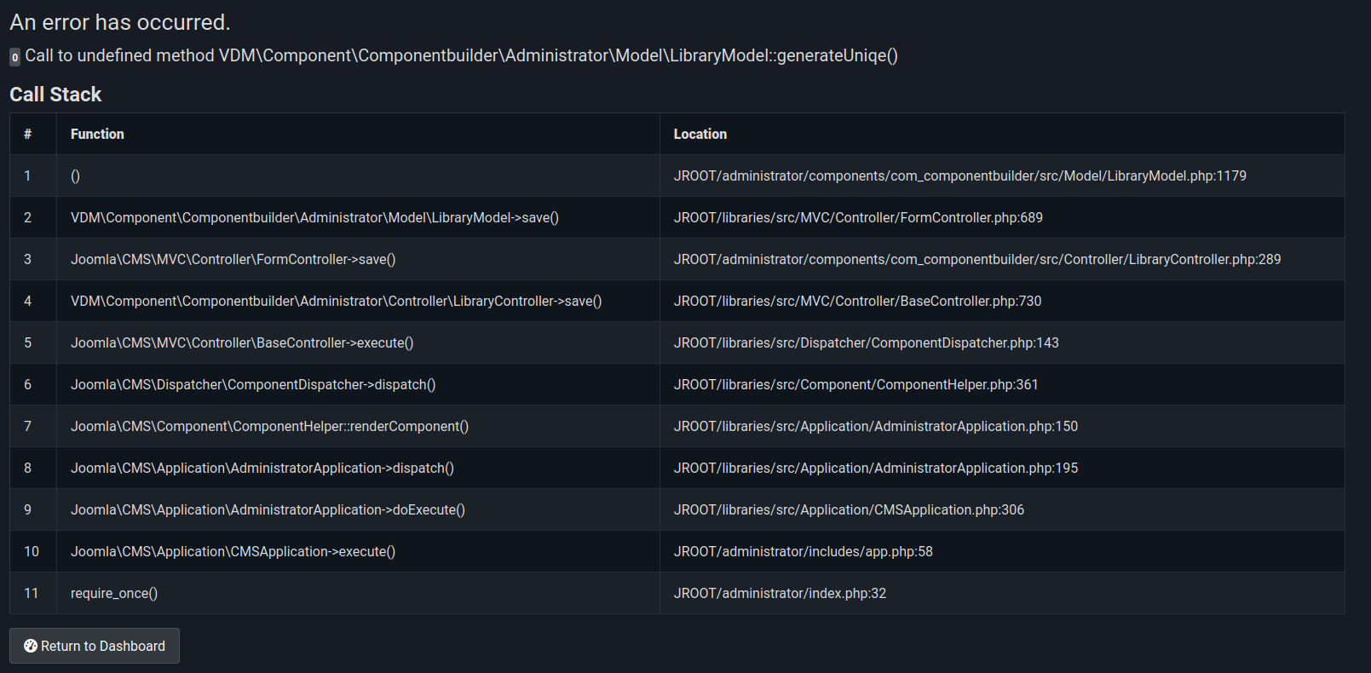Select the LibraryModel.php:1179 location cell
Image resolution: width=1371 pixels, height=673 pixels.
1002,175
